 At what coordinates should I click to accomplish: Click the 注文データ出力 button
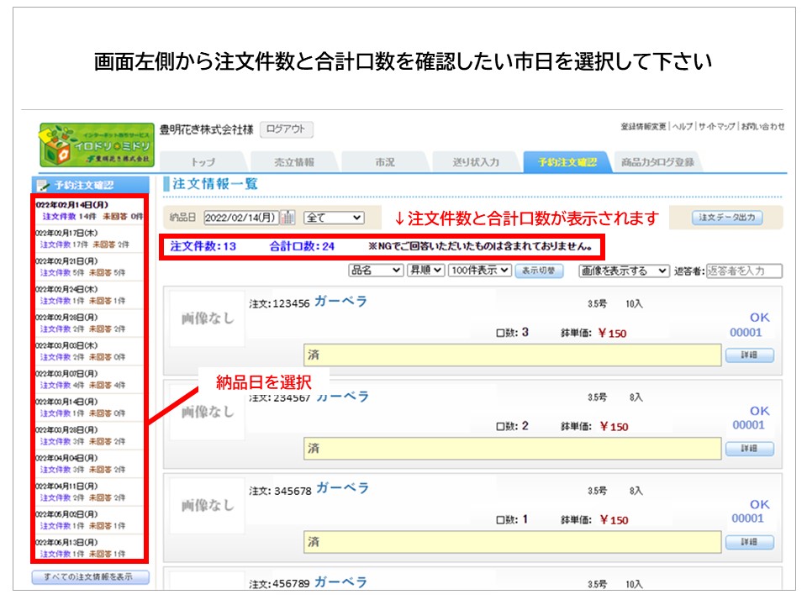[728, 218]
